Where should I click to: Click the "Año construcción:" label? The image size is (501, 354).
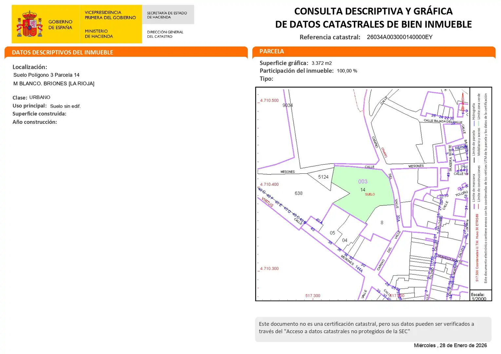35,122
